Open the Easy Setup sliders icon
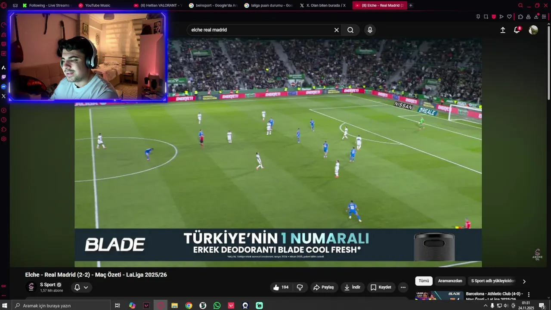This screenshot has width=551, height=310. (x=544, y=17)
